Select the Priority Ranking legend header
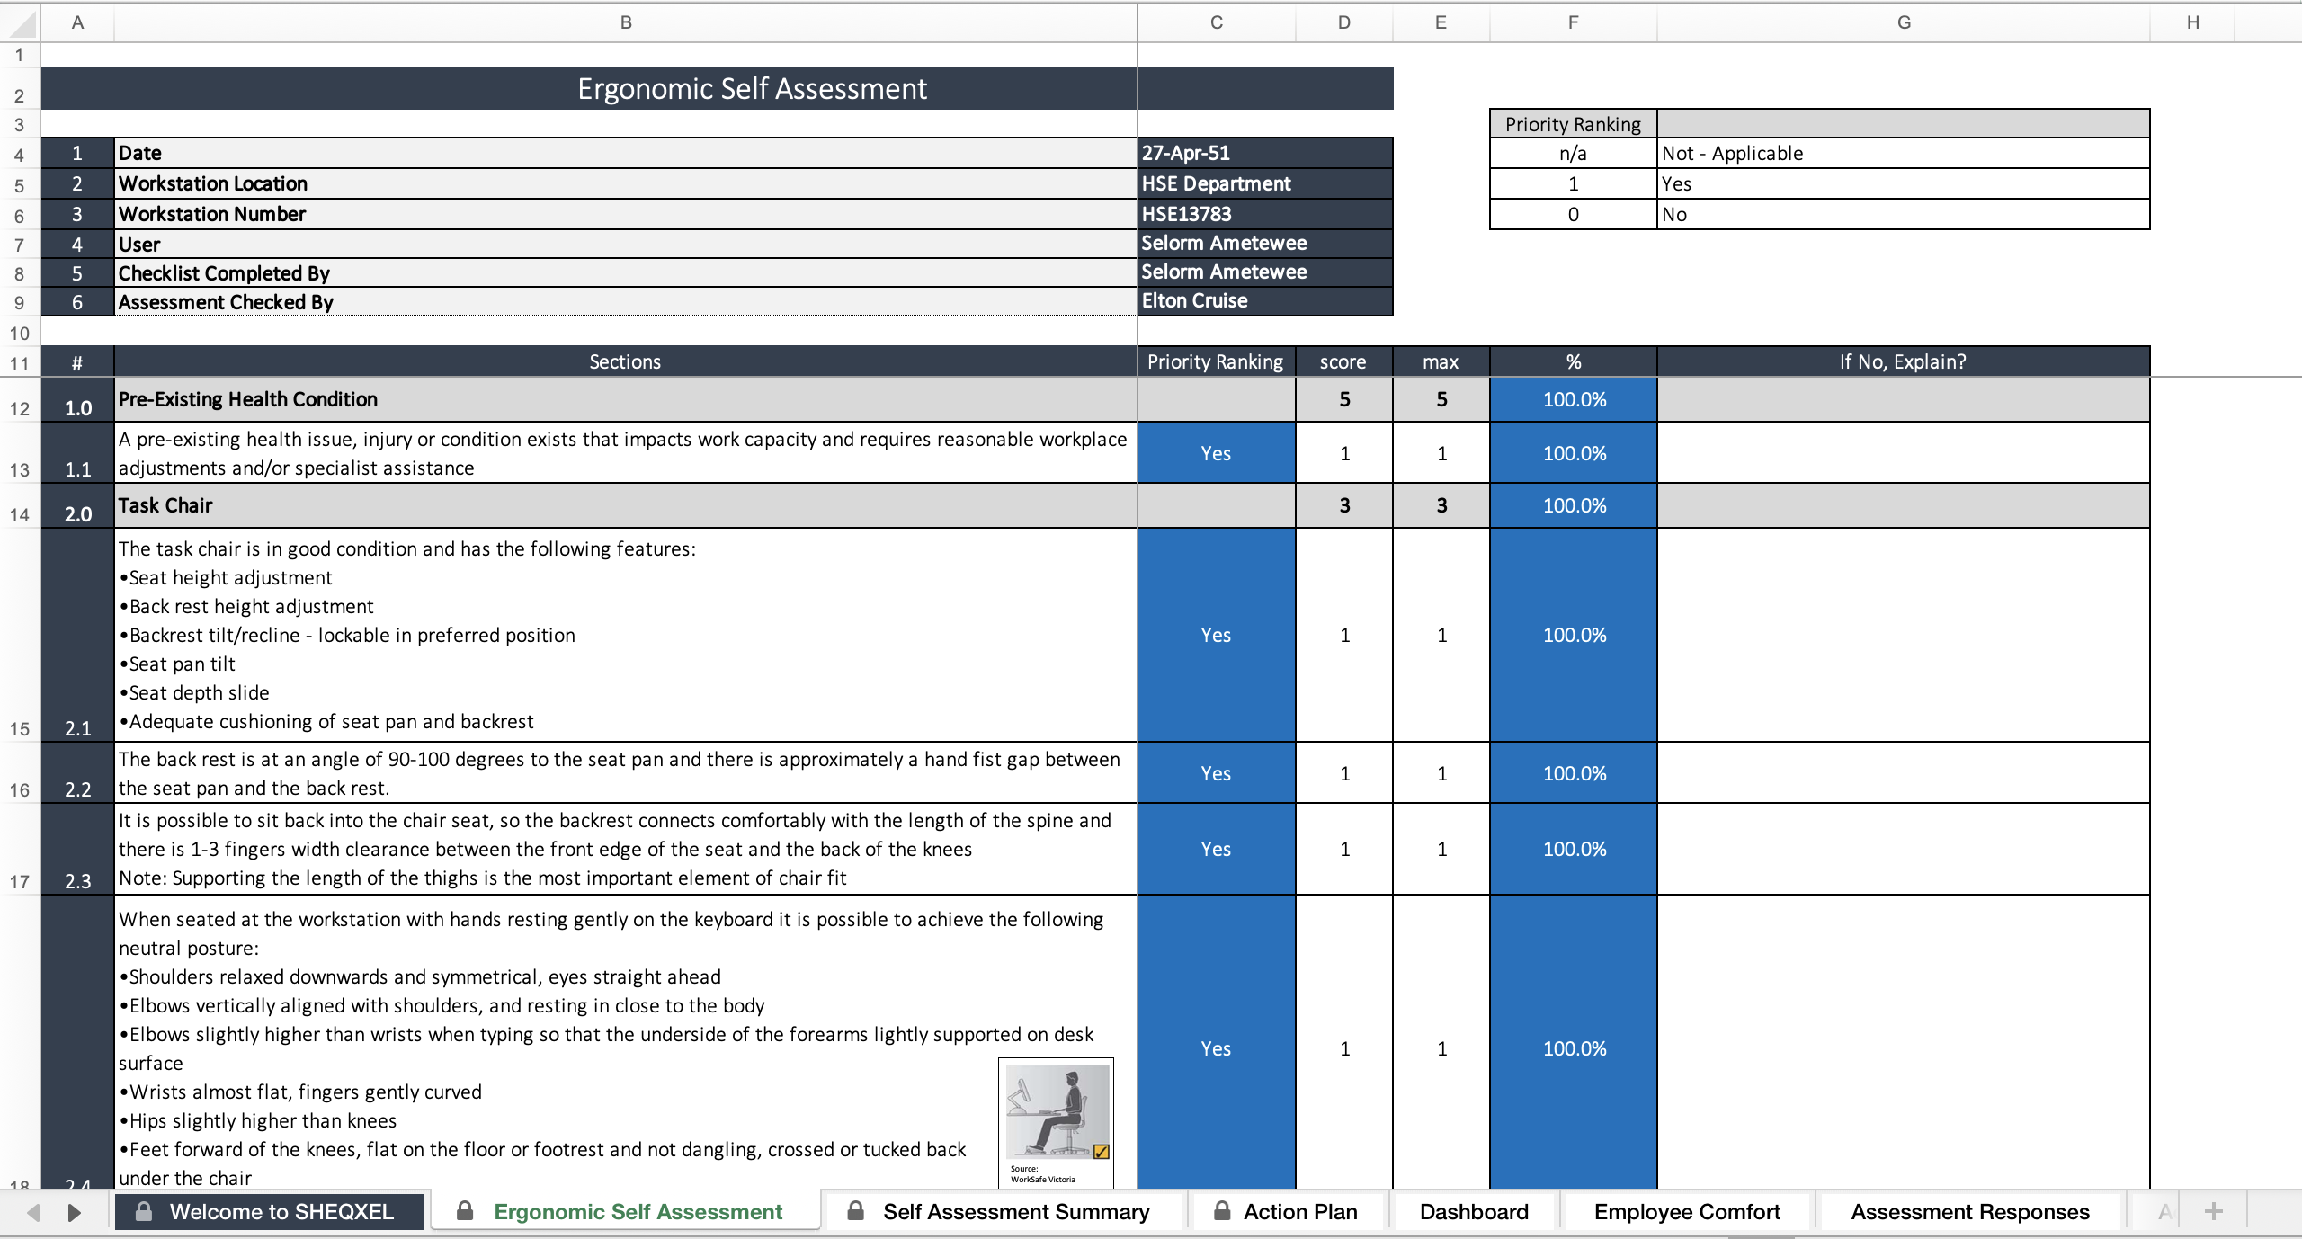 [1574, 124]
